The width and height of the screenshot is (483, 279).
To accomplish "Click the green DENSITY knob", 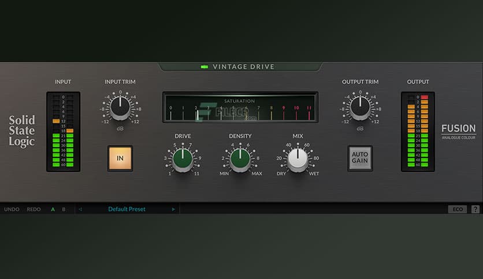I will pyautogui.click(x=240, y=159).
